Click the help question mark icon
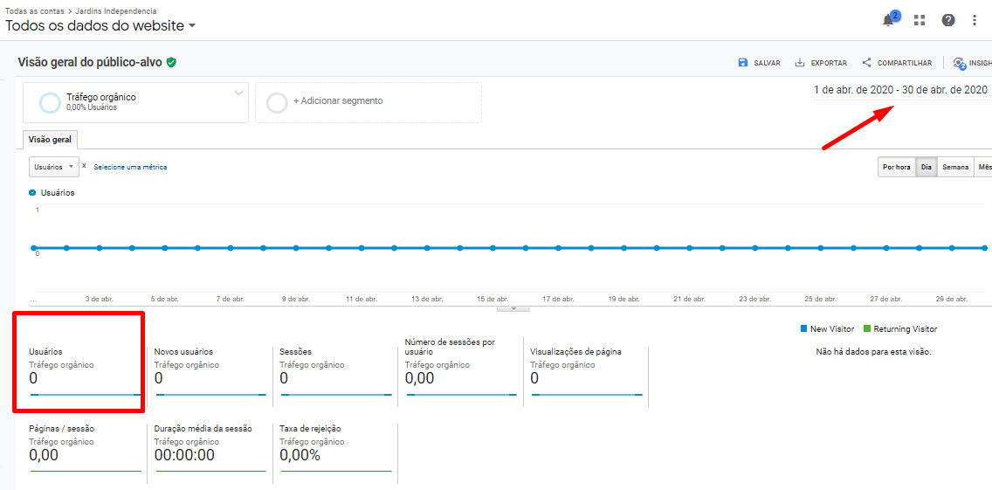 point(947,20)
